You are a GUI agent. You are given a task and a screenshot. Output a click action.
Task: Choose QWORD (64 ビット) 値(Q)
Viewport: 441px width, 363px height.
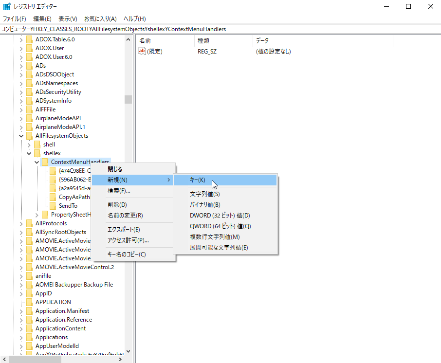pos(225,226)
